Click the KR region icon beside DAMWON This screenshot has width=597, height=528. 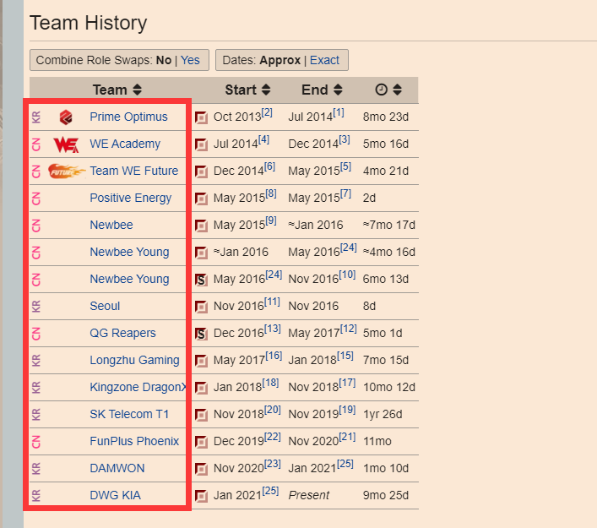coord(35,469)
